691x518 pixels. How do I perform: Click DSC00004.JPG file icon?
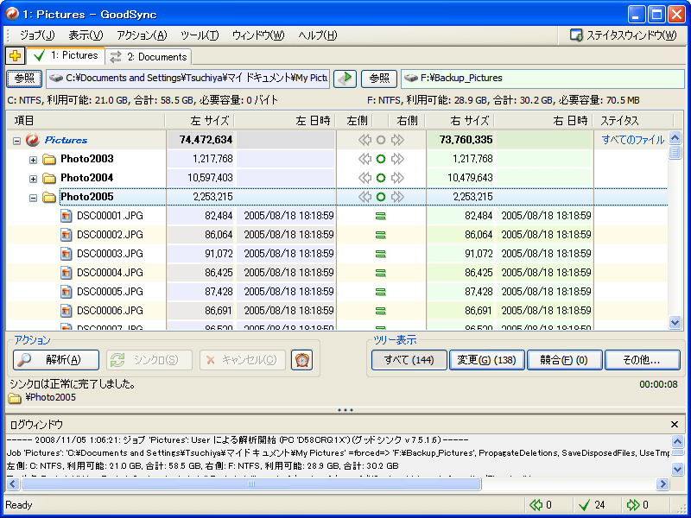[x=67, y=273]
